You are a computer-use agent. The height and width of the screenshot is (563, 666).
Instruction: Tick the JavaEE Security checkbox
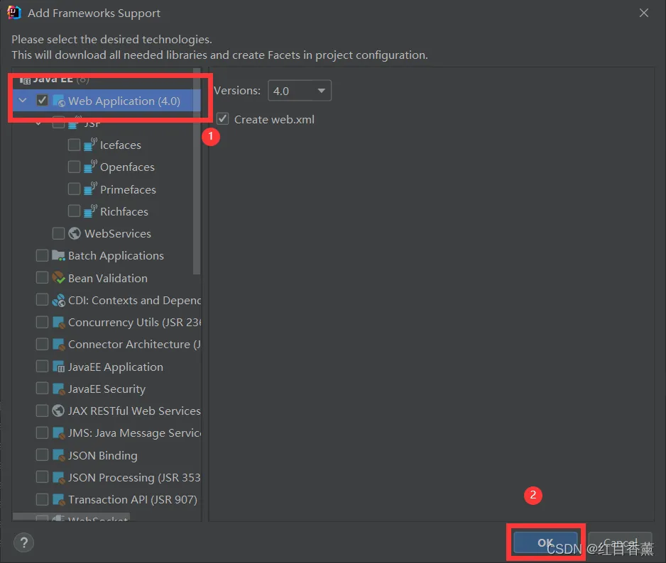pos(42,388)
